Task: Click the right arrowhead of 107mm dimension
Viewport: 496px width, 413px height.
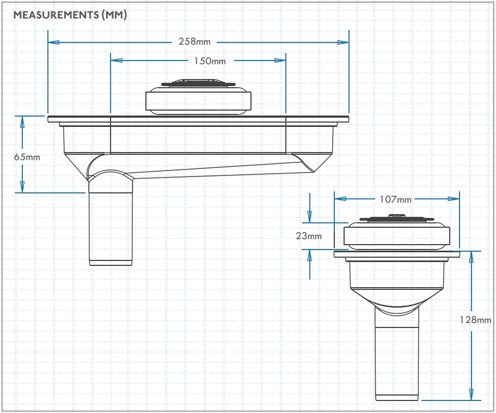Action: (x=454, y=199)
